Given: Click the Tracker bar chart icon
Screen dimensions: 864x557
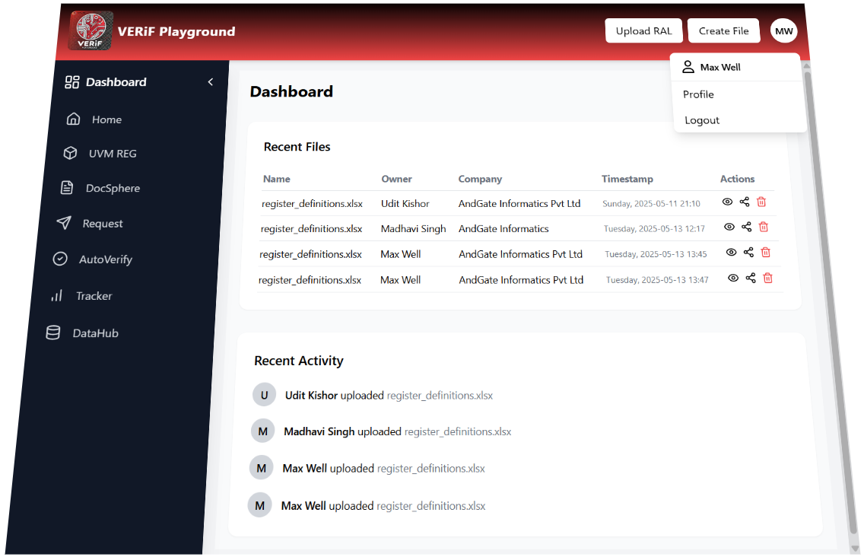Looking at the screenshot, I should [x=56, y=296].
